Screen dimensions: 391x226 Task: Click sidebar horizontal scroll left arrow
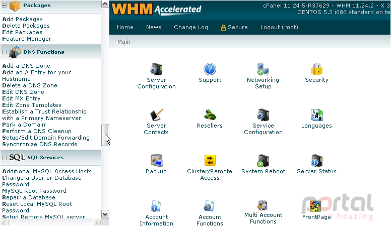(x=4, y=222)
